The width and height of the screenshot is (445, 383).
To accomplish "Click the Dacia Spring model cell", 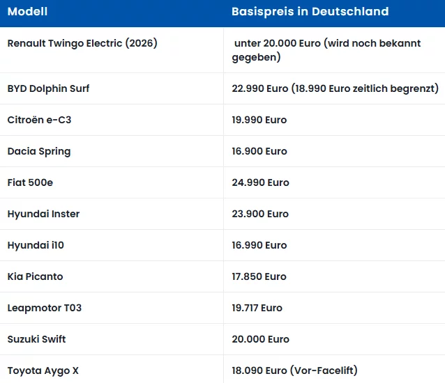I will 39,151.
